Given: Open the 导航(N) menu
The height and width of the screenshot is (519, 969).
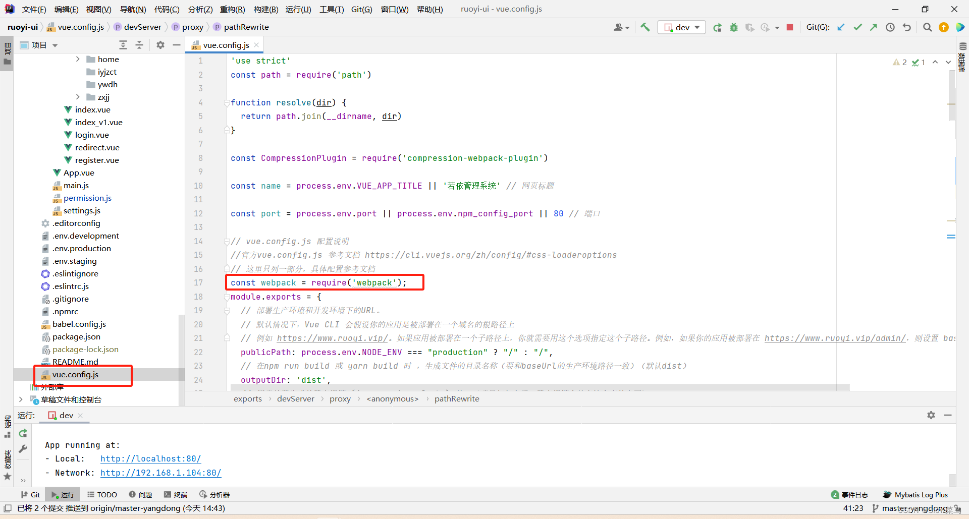Looking at the screenshot, I should (133, 9).
